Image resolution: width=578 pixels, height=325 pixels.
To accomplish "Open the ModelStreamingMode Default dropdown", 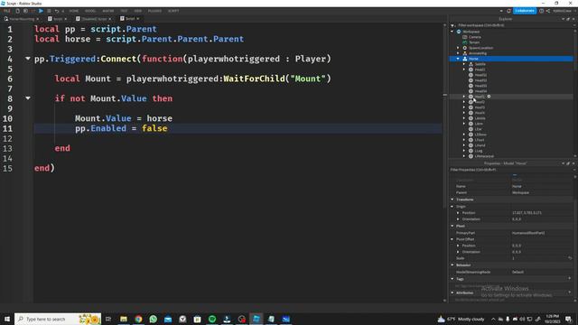I will 542,272.
